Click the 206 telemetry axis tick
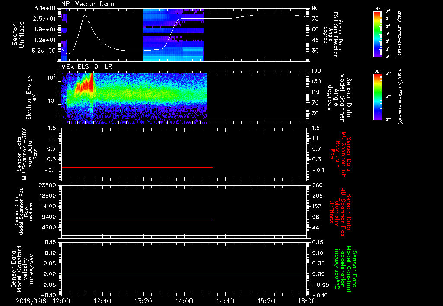The width and height of the screenshot is (443, 306). pyautogui.click(x=317, y=196)
